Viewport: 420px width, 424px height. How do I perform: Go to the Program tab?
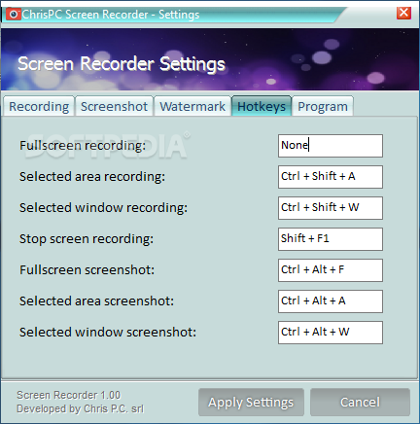point(323,106)
